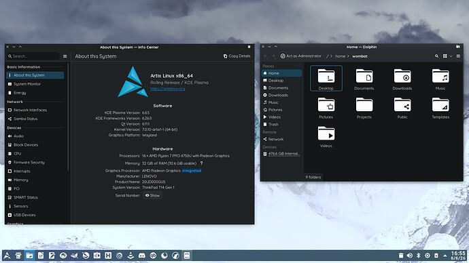Image resolution: width=469 pixels, height=263 pixels.
Task: Select Trash in Dolphin Places panel
Action: [x=282, y=124]
